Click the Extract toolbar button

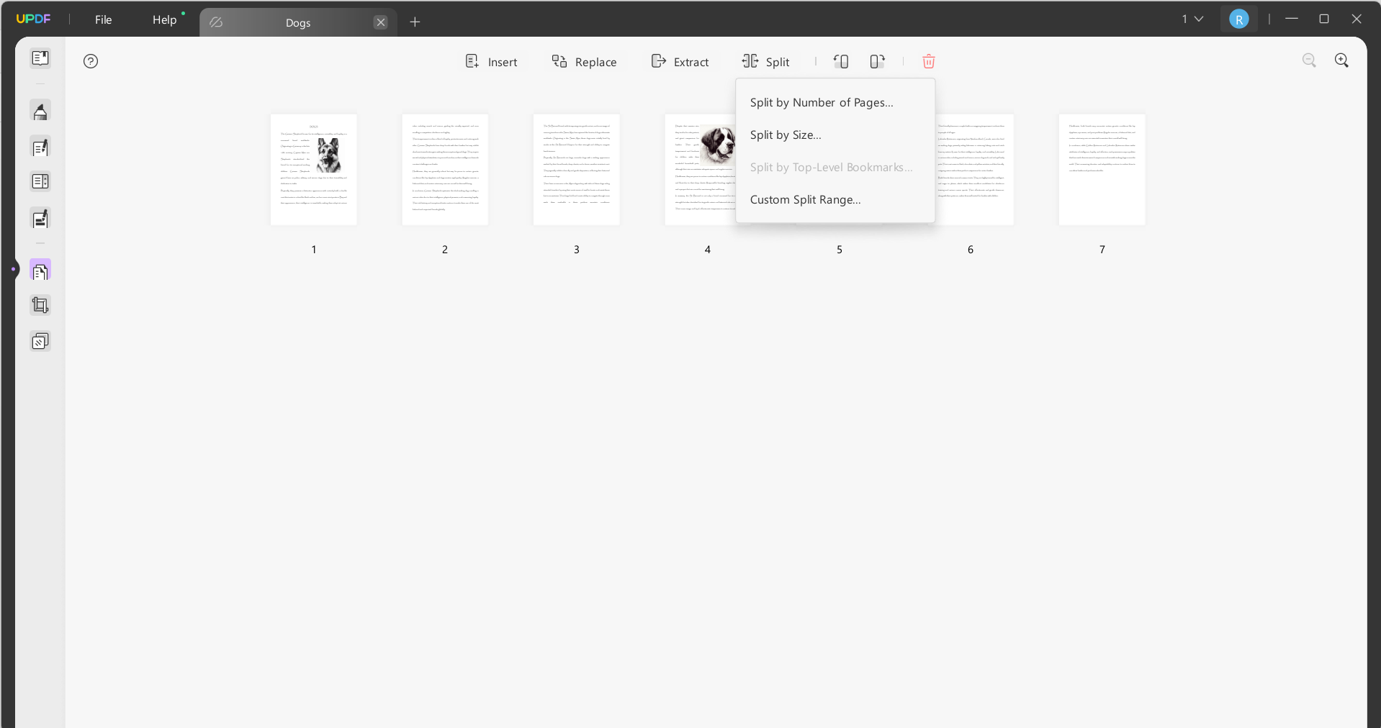[x=680, y=62]
